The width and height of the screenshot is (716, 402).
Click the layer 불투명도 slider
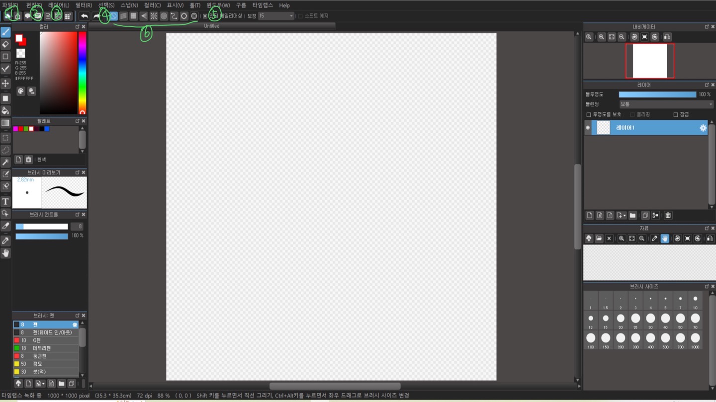657,94
